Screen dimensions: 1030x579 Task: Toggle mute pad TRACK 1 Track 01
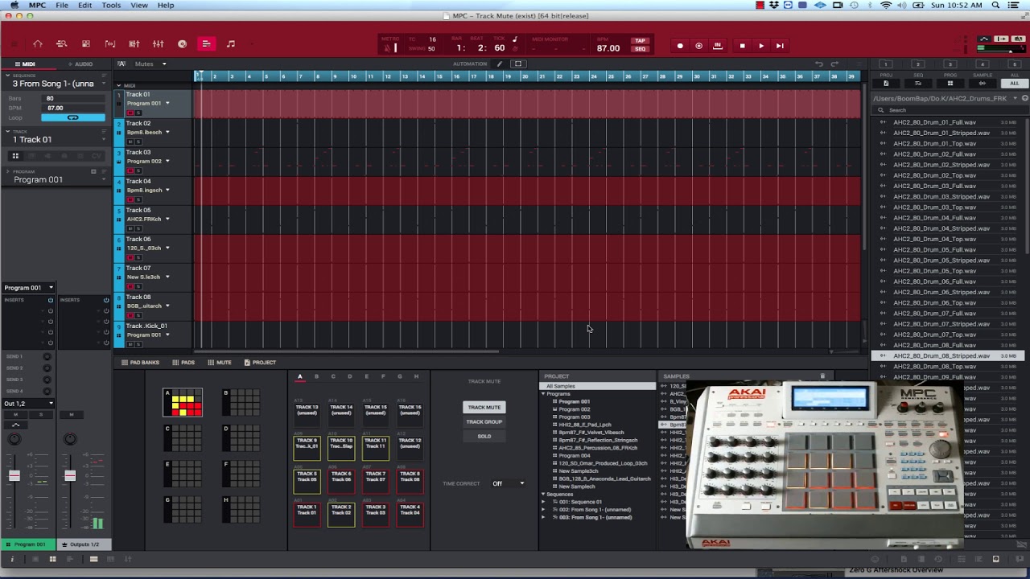coord(307,513)
